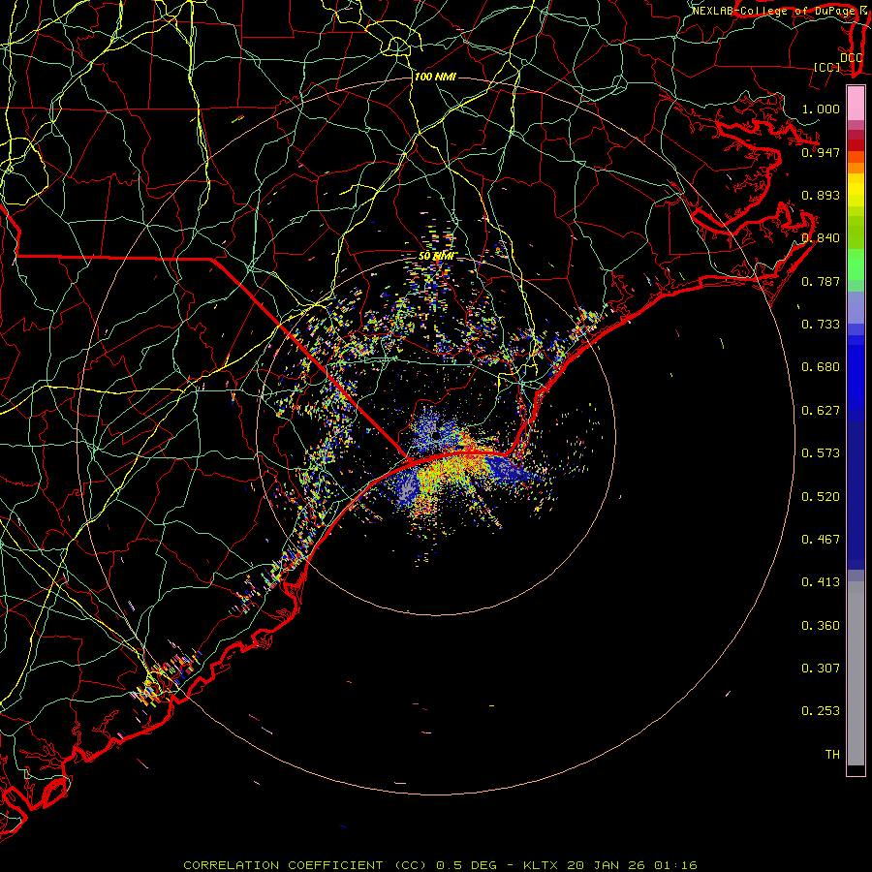Click the DCC product label
872x872 pixels.
pyautogui.click(x=852, y=58)
